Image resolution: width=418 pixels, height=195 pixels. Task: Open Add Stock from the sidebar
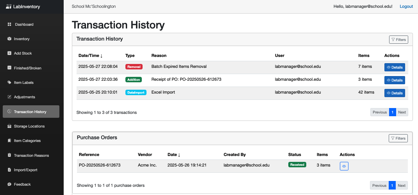pos(31,53)
